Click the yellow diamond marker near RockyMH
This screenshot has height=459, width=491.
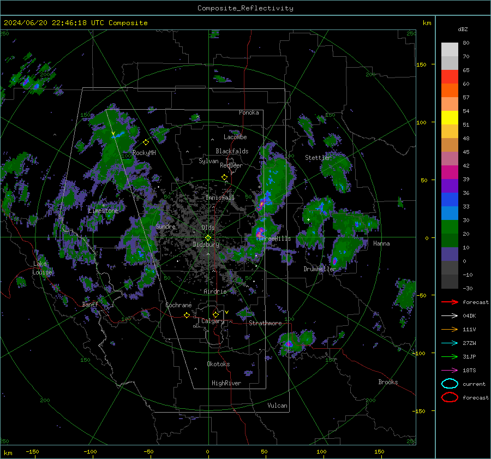point(146,142)
